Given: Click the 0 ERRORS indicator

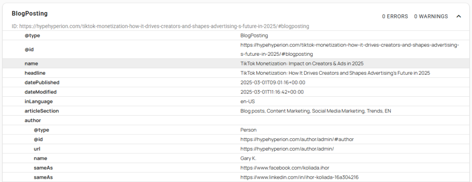Looking at the screenshot, I should point(395,16).
